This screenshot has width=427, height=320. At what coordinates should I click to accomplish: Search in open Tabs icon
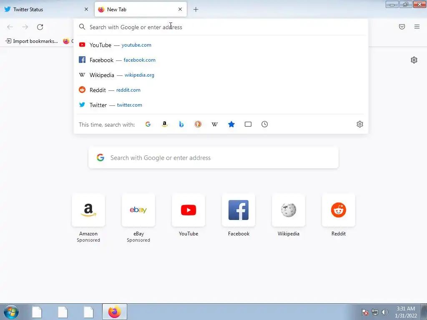pyautogui.click(x=248, y=124)
